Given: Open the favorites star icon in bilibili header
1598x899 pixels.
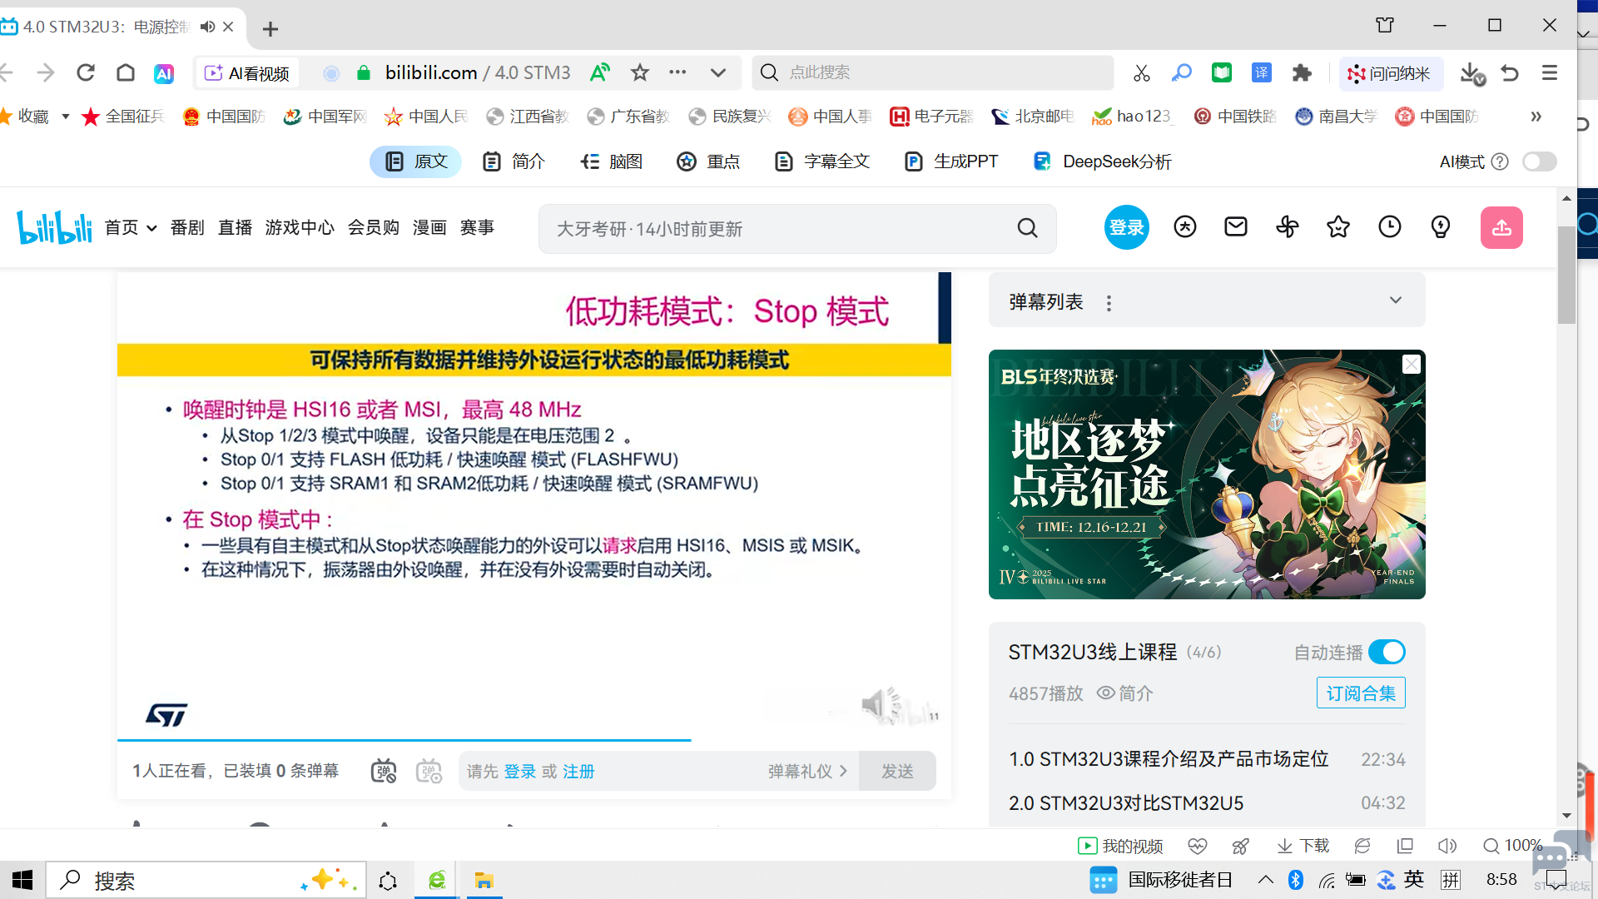Looking at the screenshot, I should [x=1338, y=226].
